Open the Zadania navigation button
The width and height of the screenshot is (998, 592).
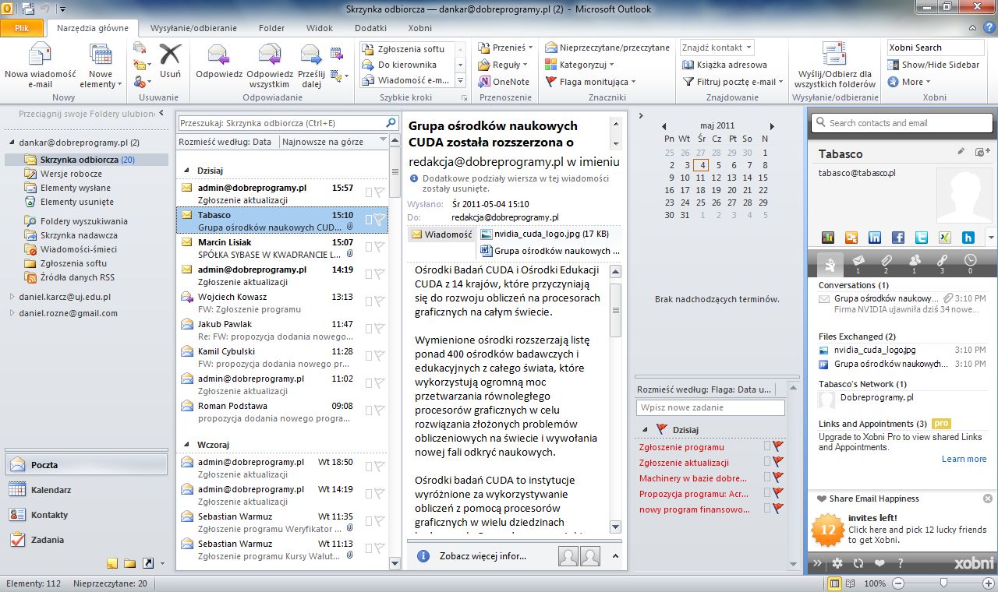(86, 540)
